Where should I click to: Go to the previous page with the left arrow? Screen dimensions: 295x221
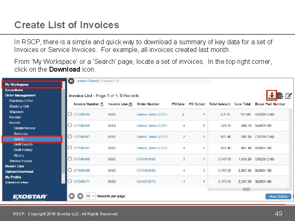point(72,196)
